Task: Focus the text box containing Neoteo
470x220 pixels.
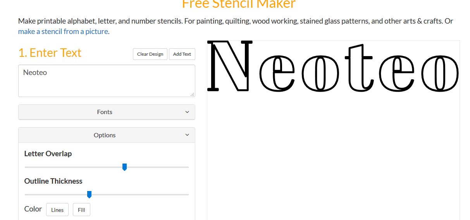Action: [x=107, y=81]
